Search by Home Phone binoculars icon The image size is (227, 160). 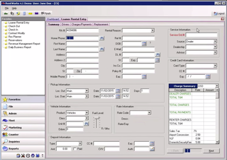point(102,38)
